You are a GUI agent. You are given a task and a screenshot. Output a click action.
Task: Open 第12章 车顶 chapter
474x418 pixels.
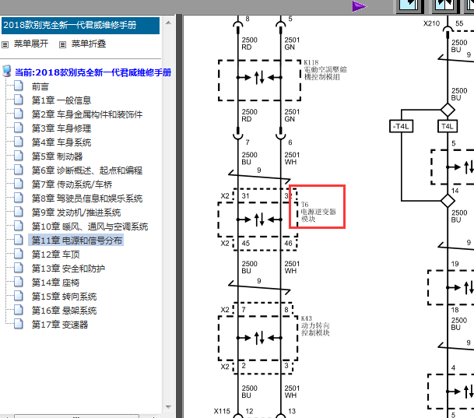pyautogui.click(x=55, y=255)
